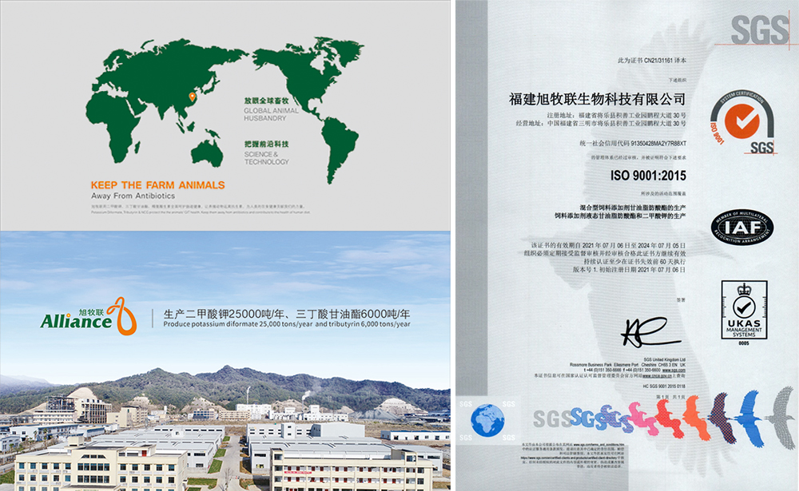Image resolution: width=799 pixels, height=491 pixels.
Task: Click the "GLOBAL ANIMAL HUSBANDRY" text
Action: (271, 115)
